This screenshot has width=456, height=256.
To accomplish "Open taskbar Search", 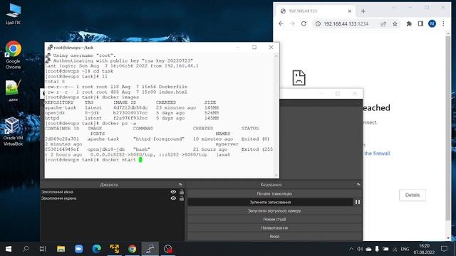I will [x=26, y=249].
